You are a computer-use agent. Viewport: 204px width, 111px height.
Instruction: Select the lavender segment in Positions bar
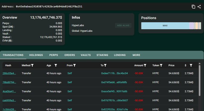coord(191,26)
